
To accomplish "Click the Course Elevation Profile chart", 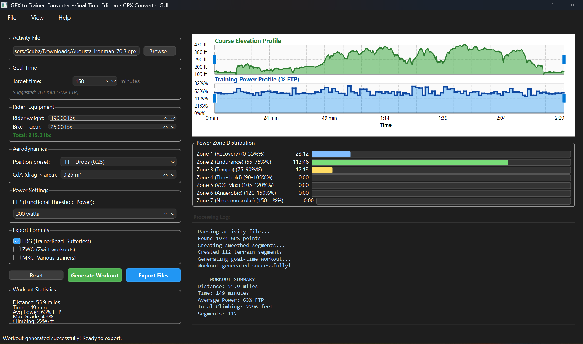I will (x=389, y=60).
